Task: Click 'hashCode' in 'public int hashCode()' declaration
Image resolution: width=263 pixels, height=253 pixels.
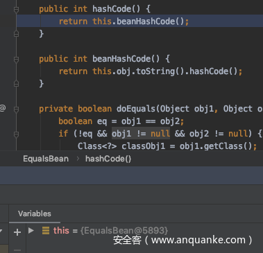Action: 112,9
